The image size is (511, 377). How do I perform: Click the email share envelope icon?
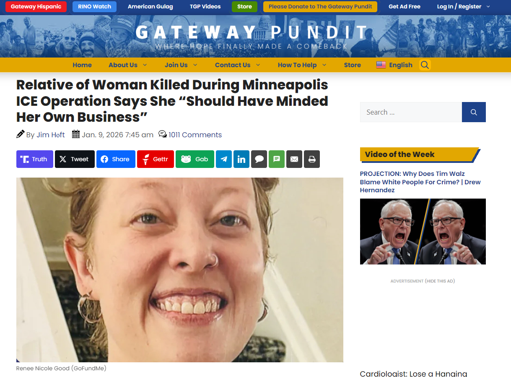(x=294, y=159)
